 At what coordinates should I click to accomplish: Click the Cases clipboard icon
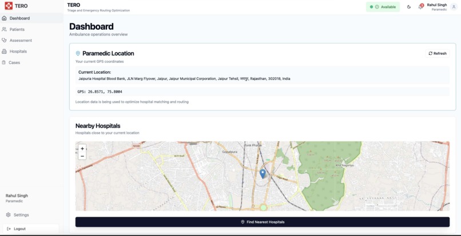point(4,63)
